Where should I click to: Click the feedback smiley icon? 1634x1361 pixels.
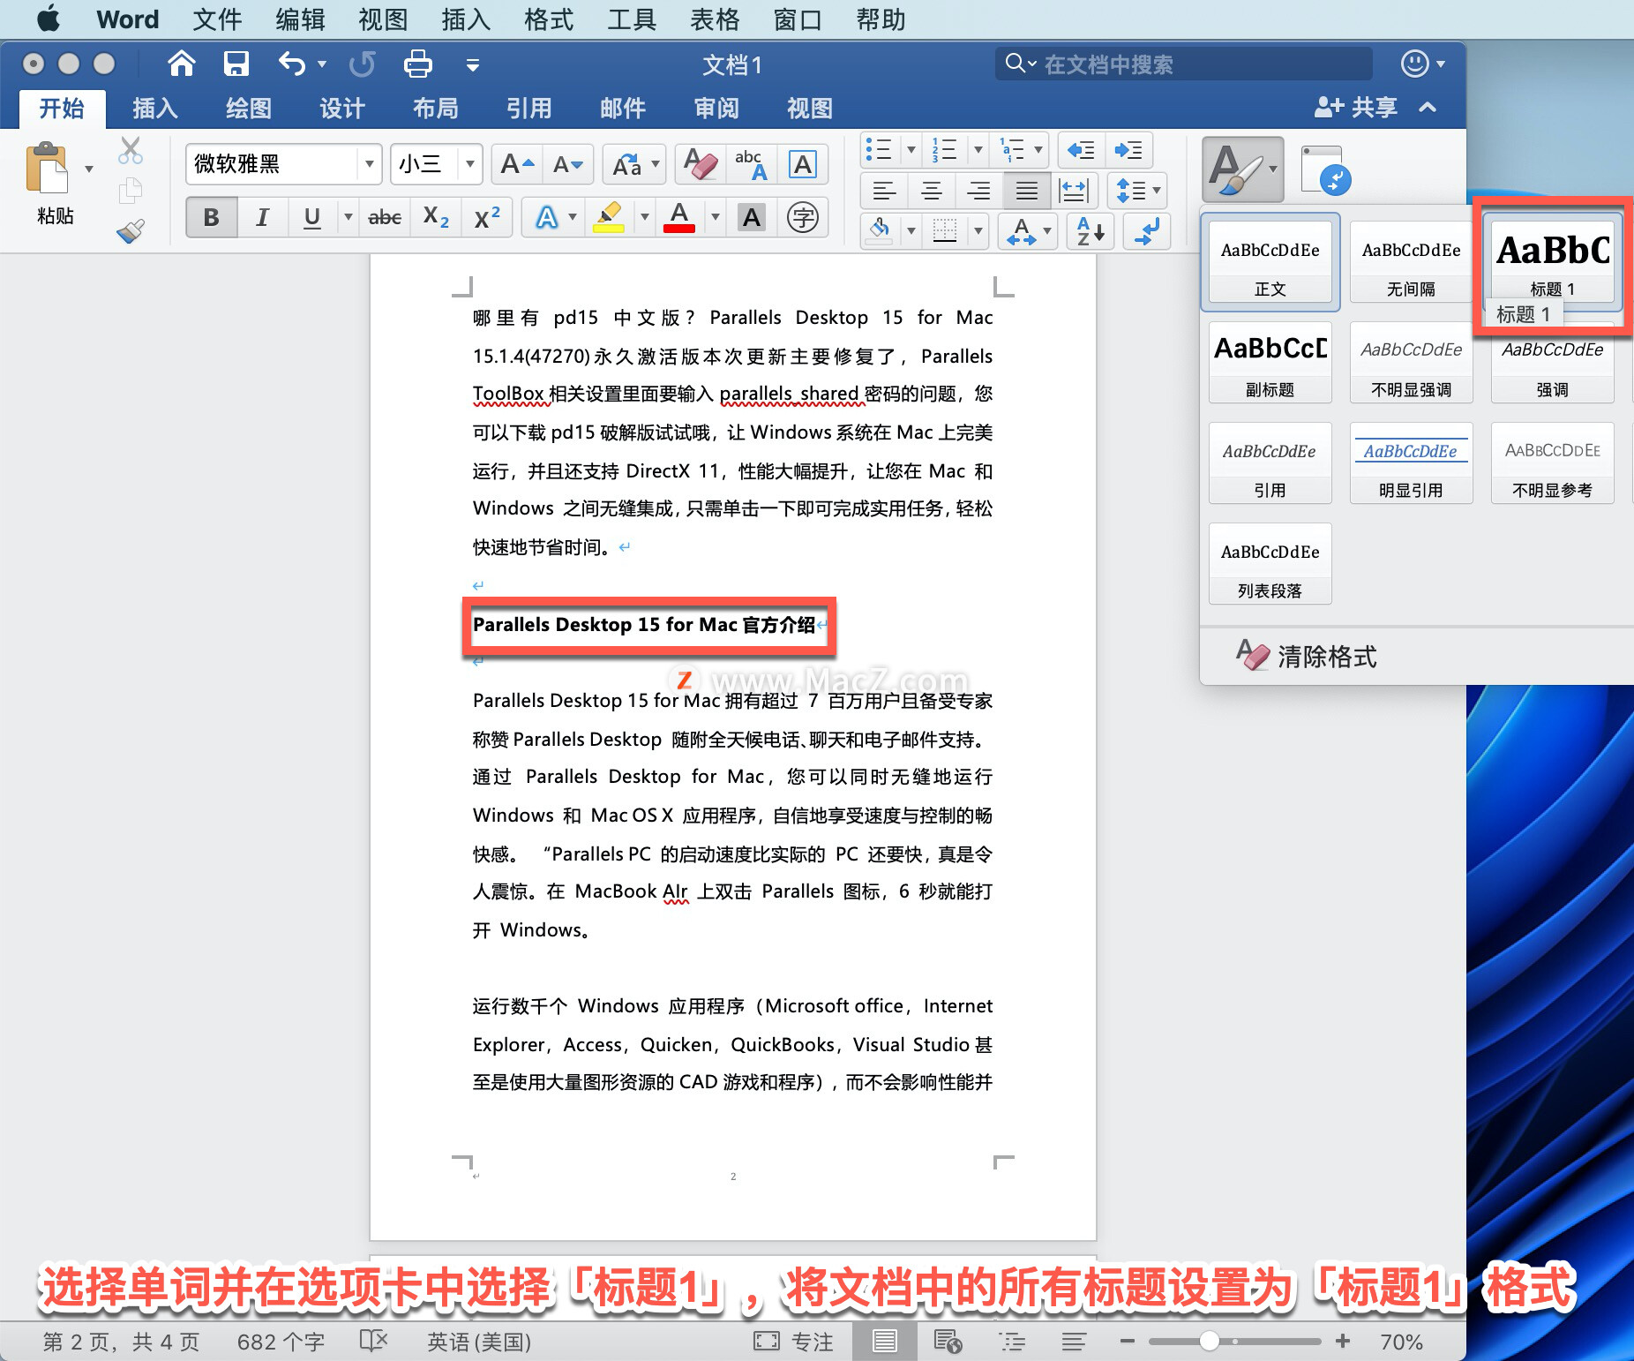(x=1414, y=64)
